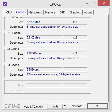
Task: Click the L1 D-Cache size field
Action: pyautogui.click(x=44, y=22)
